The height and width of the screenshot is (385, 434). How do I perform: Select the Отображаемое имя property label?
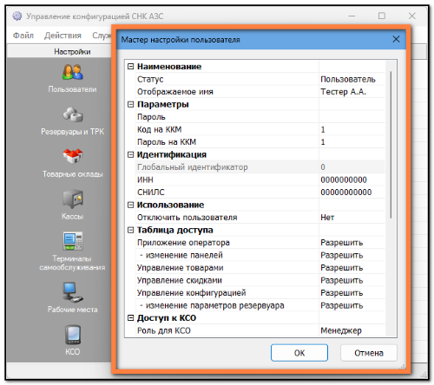click(175, 92)
